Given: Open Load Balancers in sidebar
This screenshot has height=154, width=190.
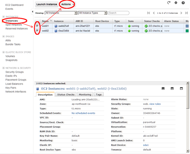Looking at the screenshot, I should point(14,84).
